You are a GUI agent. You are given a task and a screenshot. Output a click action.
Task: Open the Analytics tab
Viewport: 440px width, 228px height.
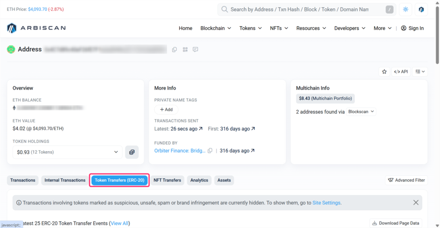click(x=199, y=180)
